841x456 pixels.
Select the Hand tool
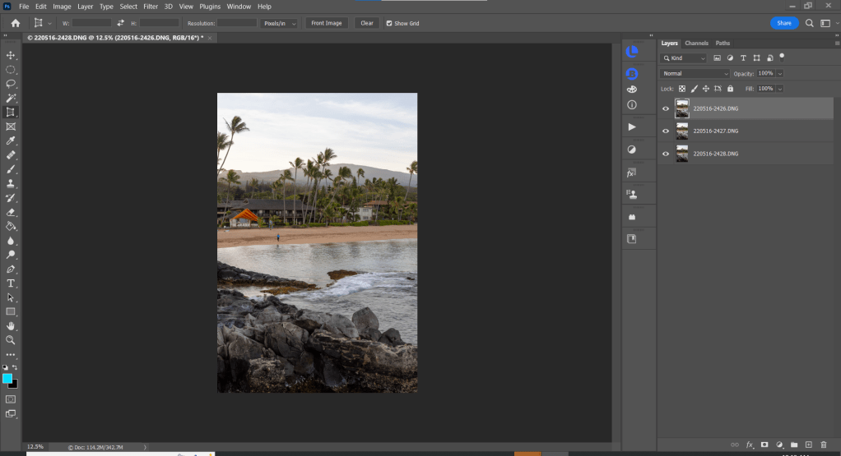pos(11,326)
